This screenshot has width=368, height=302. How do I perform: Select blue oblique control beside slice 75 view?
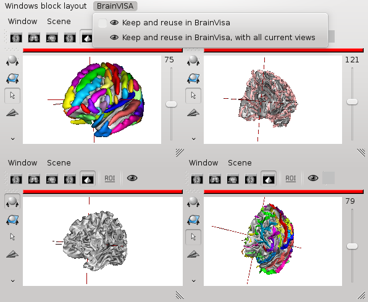pyautogui.click(x=12, y=78)
